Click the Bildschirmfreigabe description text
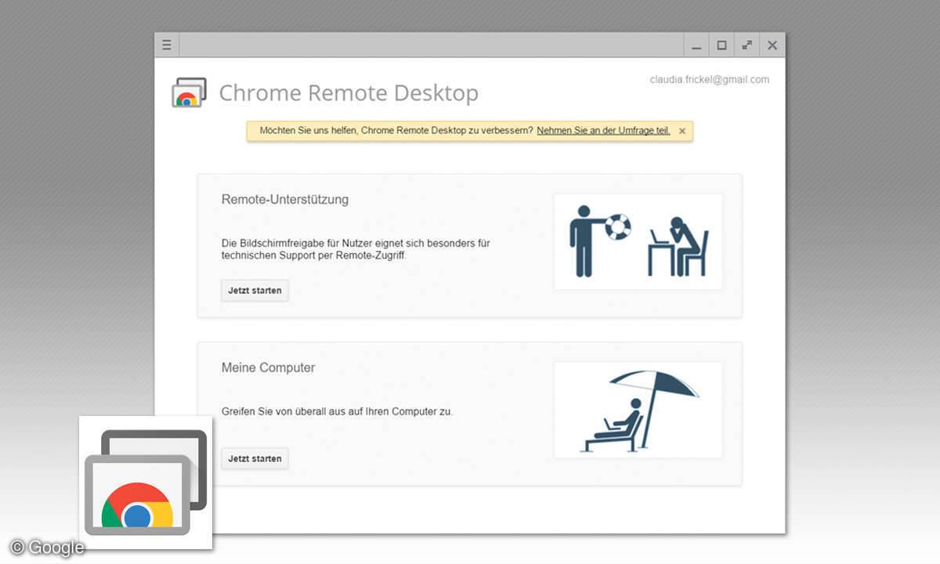The image size is (940, 564). pos(356,249)
